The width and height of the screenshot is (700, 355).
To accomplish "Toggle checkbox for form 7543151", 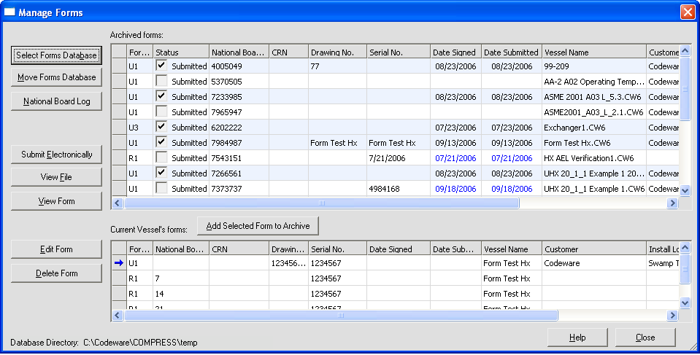I will pos(161,157).
